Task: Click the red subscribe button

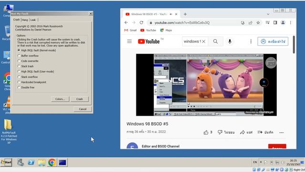Action: click(277, 147)
